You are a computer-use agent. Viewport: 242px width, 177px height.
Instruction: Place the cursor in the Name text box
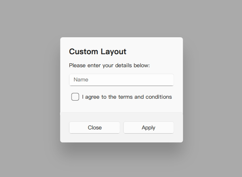pos(122,80)
